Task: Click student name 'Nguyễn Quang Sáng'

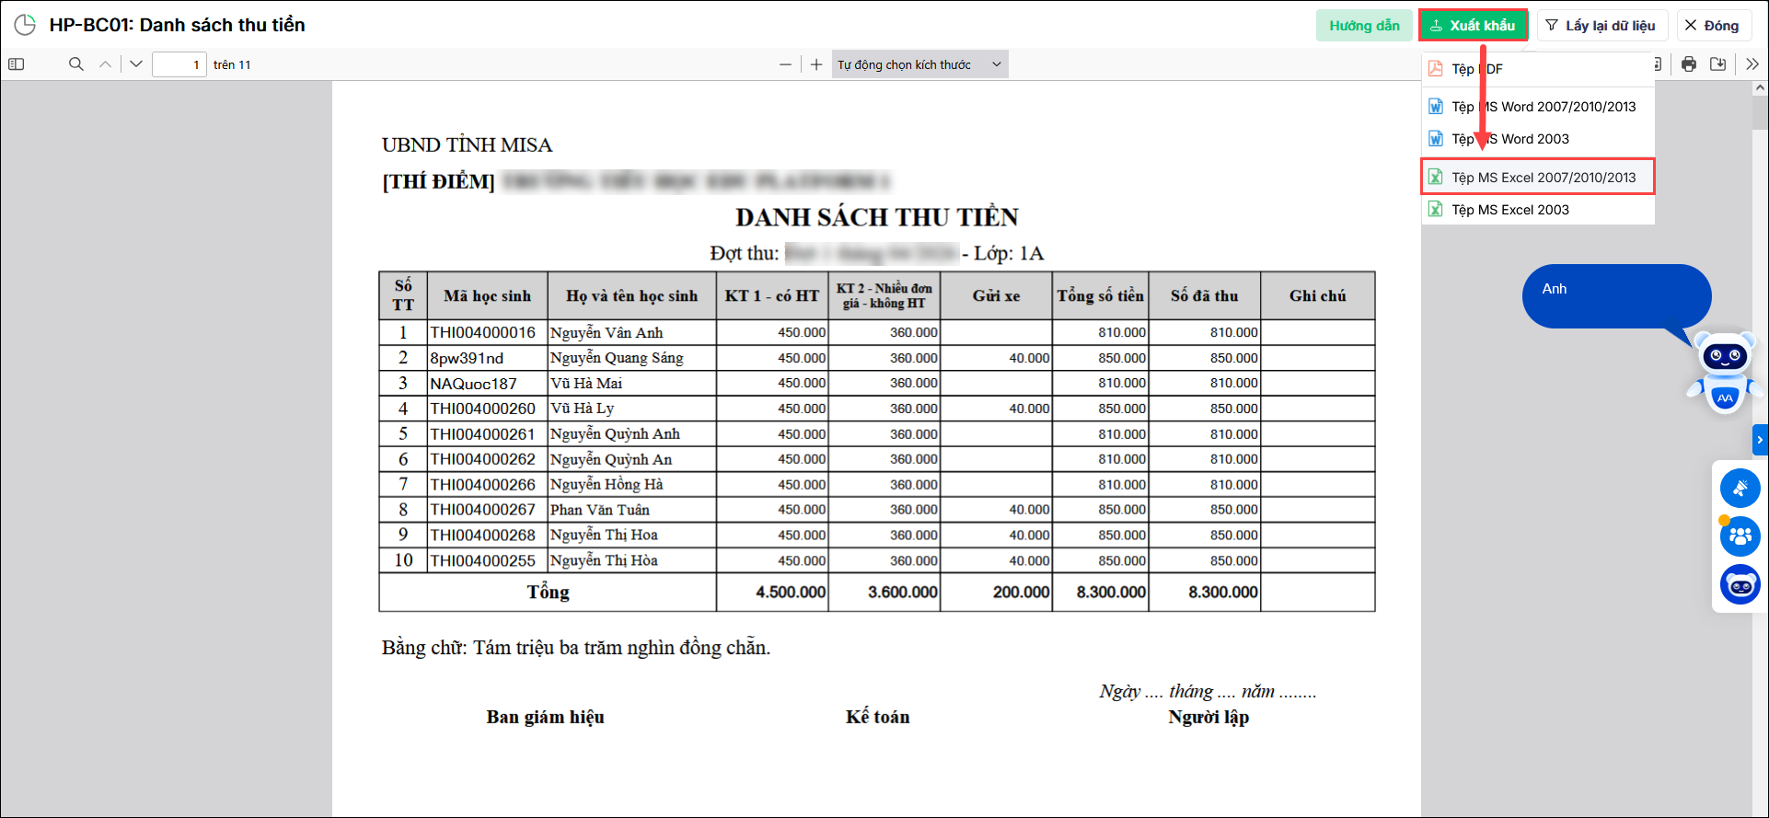Action: point(617,358)
